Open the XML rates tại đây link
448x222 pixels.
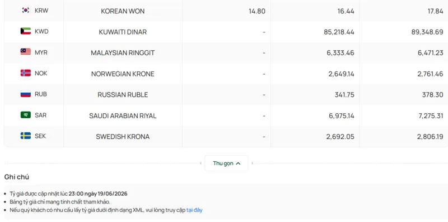(x=194, y=210)
